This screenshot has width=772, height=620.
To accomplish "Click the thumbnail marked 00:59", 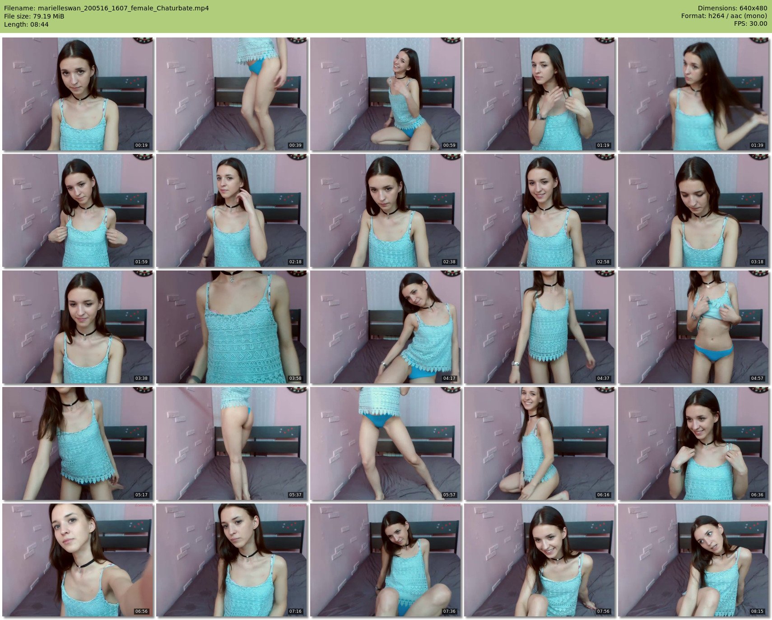I will 386,94.
